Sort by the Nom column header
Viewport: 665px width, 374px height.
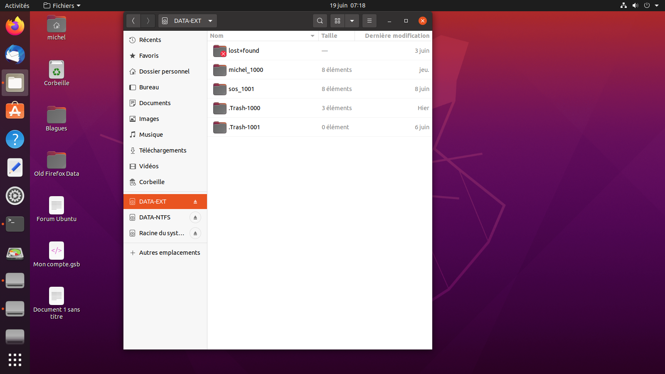click(263, 36)
